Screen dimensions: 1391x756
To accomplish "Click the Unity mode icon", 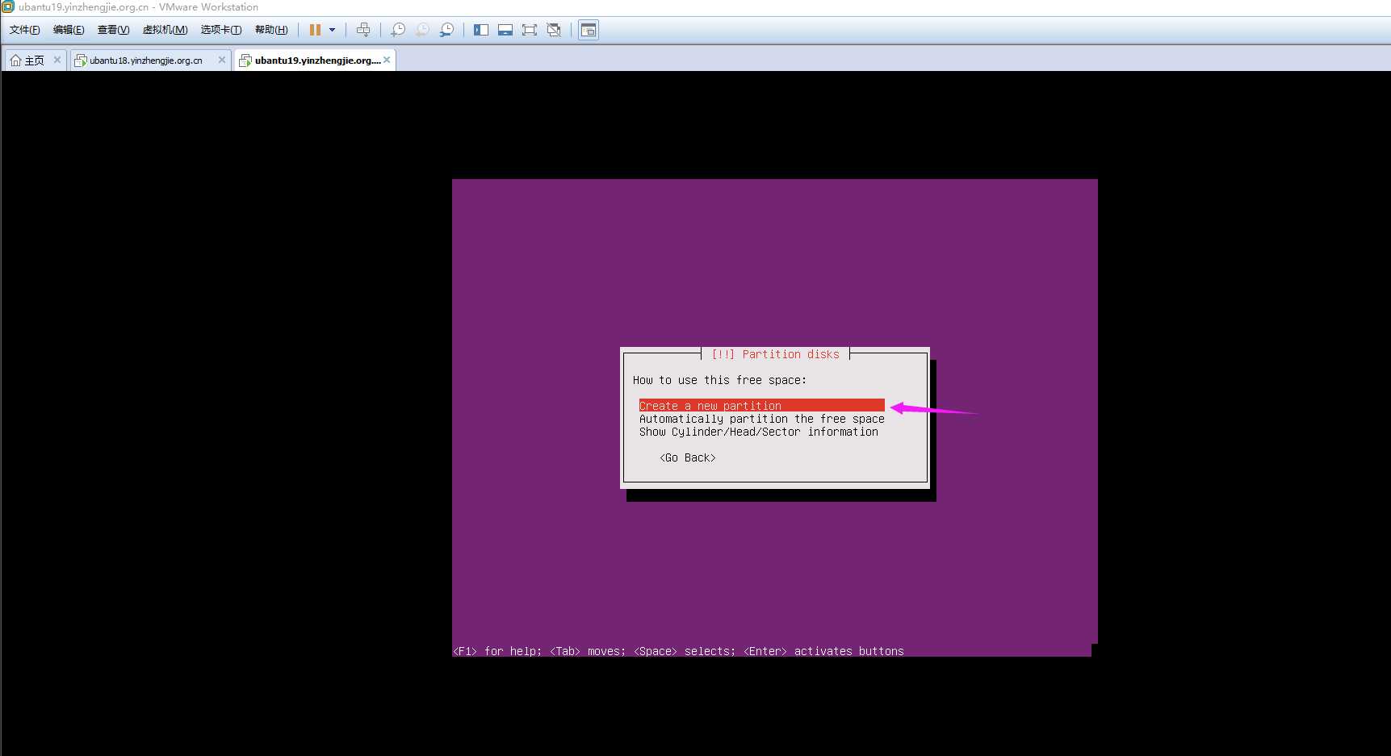I will click(554, 30).
